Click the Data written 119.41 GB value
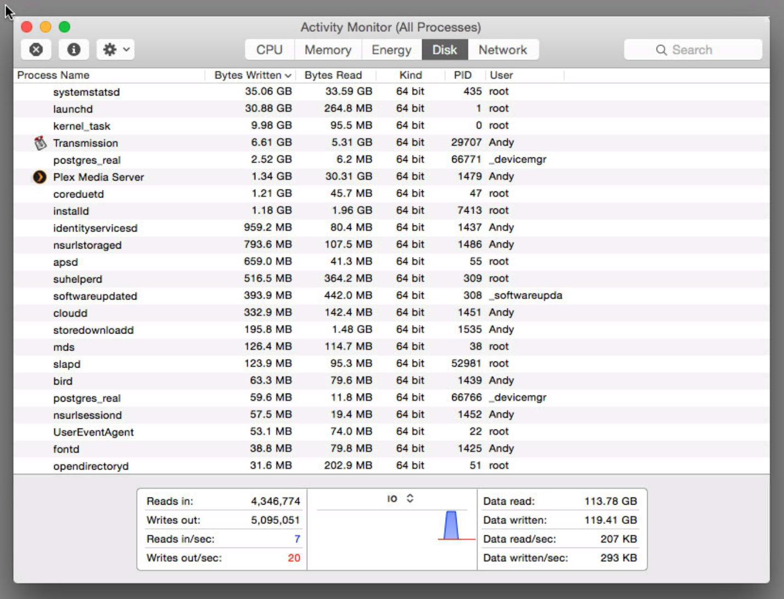The width and height of the screenshot is (784, 599). point(611,520)
